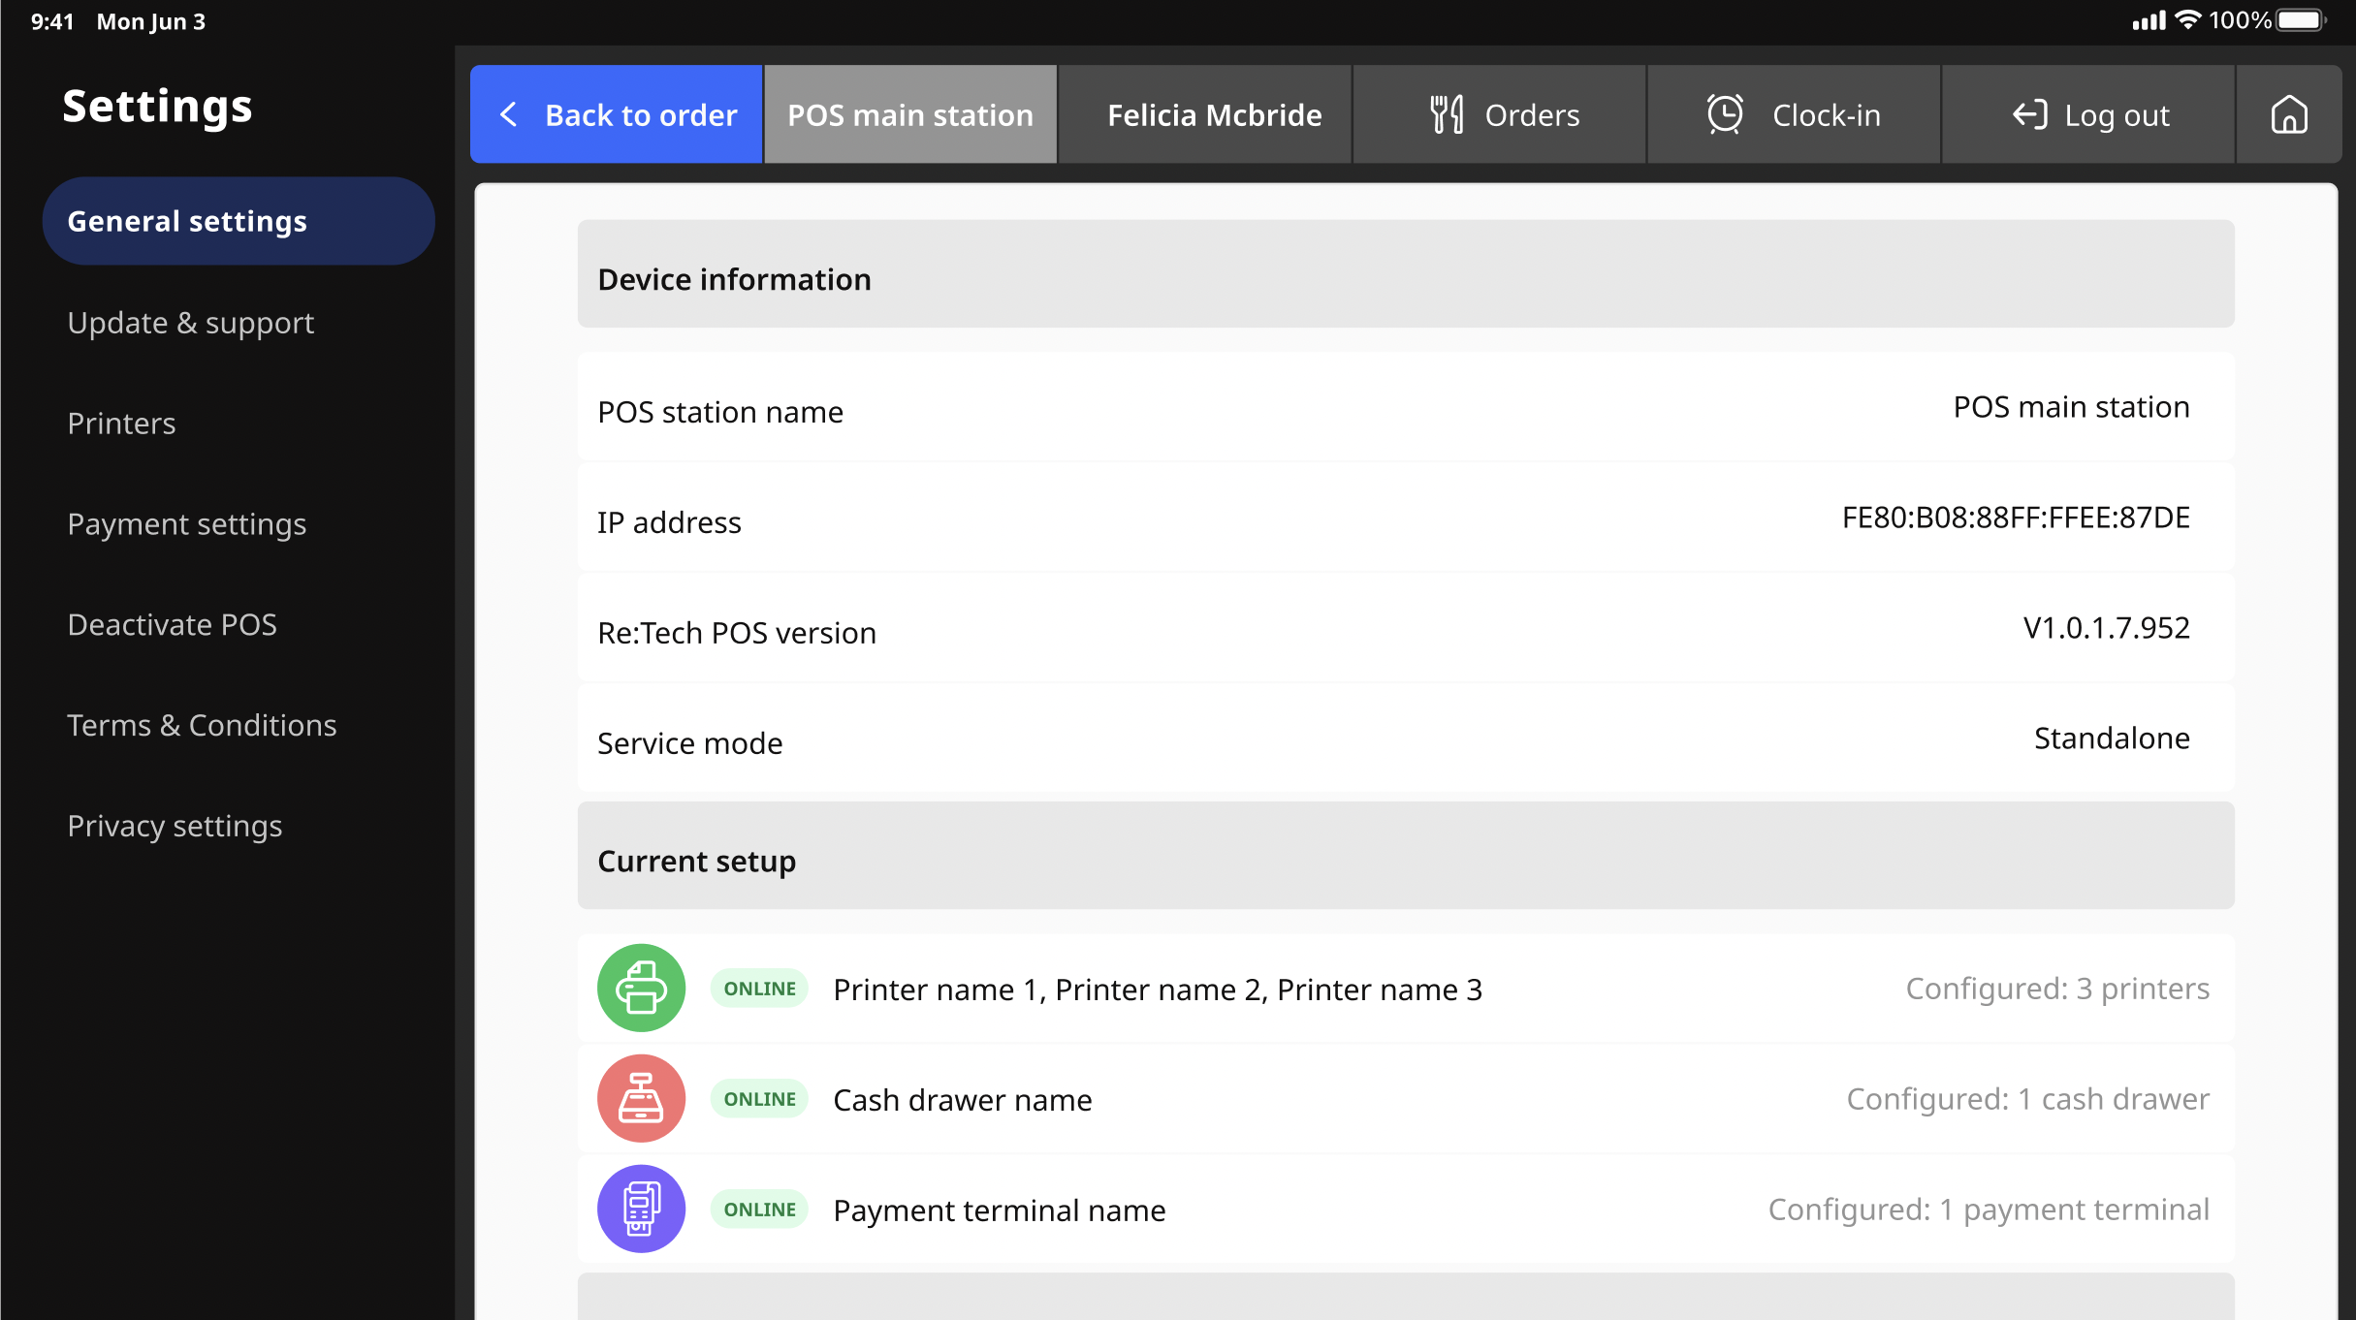Click the battery icon in status bar
Image resolution: width=2356 pixels, height=1320 pixels.
[x=2300, y=20]
